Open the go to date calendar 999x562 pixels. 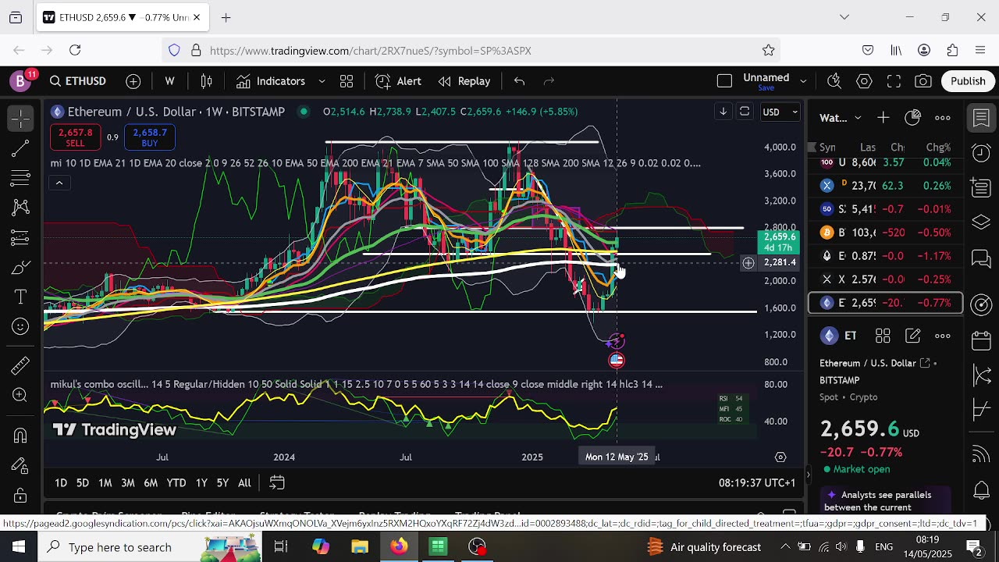pyautogui.click(x=277, y=483)
